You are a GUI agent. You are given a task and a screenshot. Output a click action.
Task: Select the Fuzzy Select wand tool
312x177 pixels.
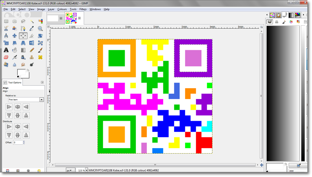[32, 21]
